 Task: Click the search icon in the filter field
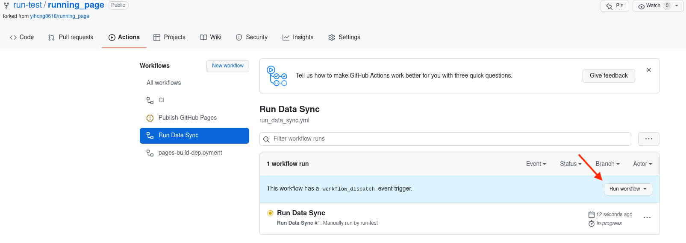(x=266, y=139)
